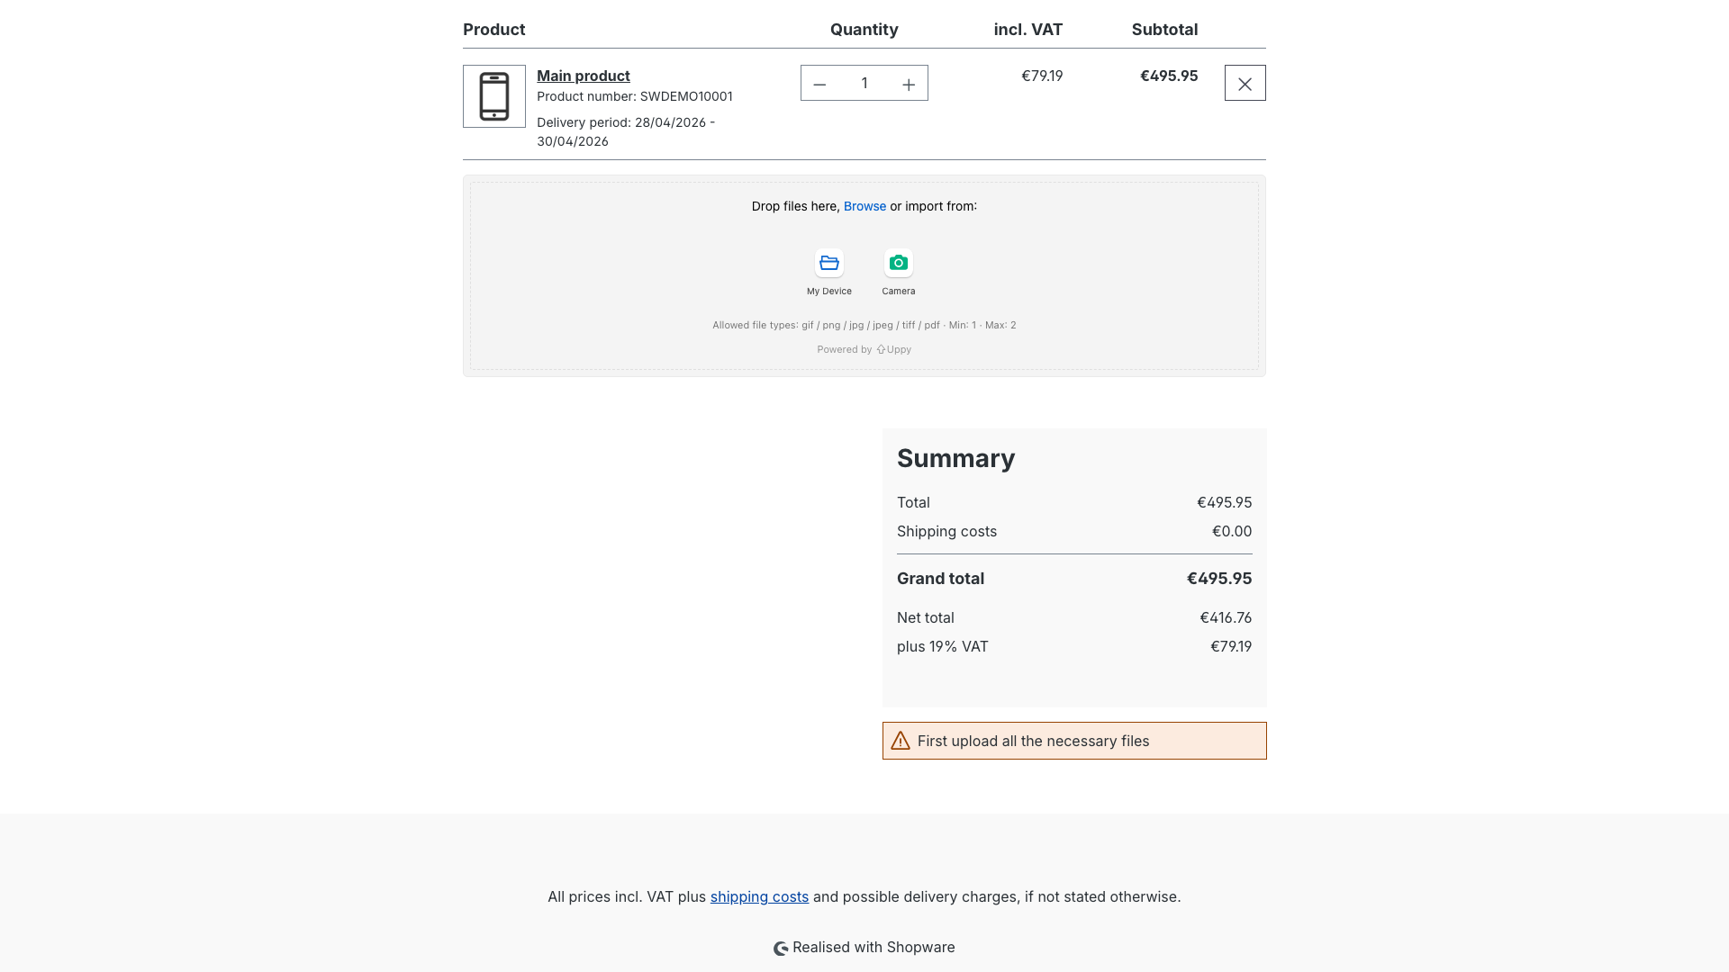Screen dimensions: 1729x972
Task: Click the product Subtotal price €495.95
Action: (1168, 76)
